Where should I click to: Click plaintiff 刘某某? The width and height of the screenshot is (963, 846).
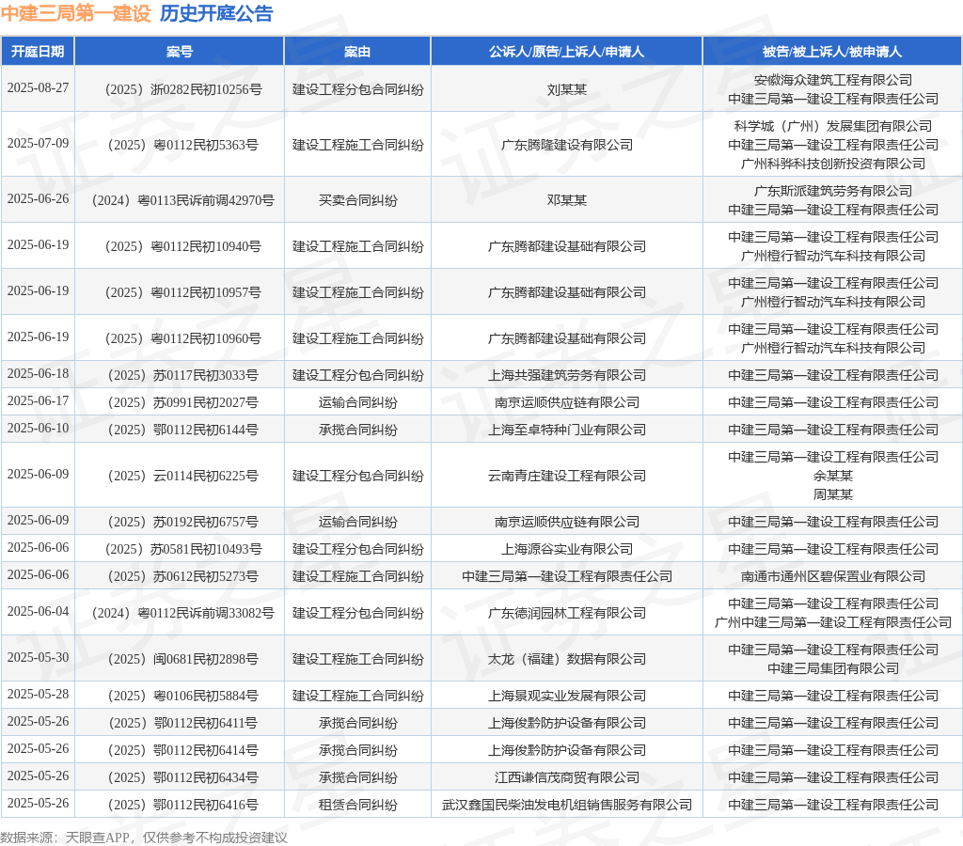pos(567,89)
